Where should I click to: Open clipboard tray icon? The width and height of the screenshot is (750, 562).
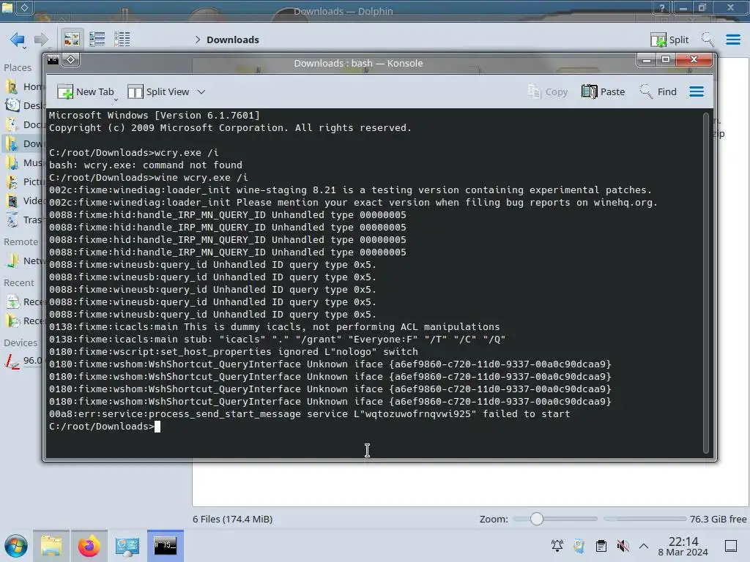[601, 546]
